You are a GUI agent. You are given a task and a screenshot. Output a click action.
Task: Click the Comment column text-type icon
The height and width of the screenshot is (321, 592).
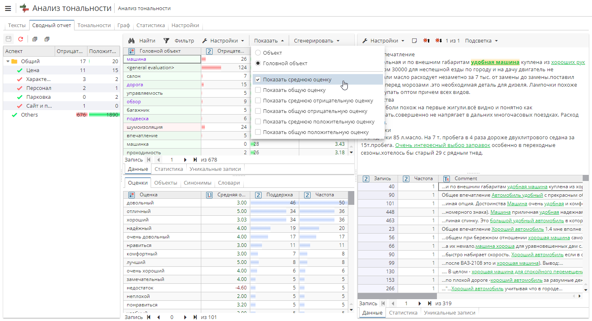[x=447, y=179]
